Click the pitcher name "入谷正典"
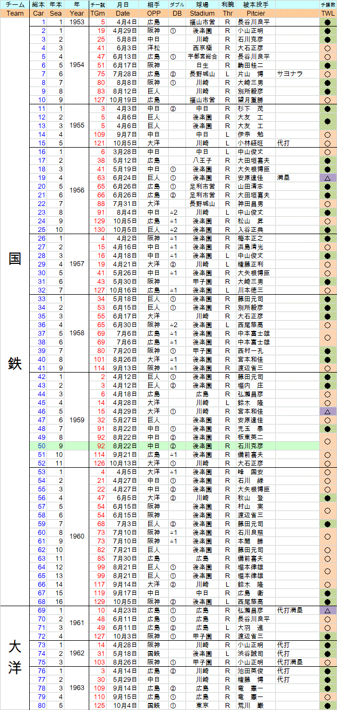337x710 pixels. tap(251, 229)
